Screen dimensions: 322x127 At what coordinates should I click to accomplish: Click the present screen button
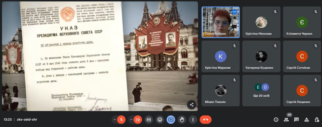(171, 120)
